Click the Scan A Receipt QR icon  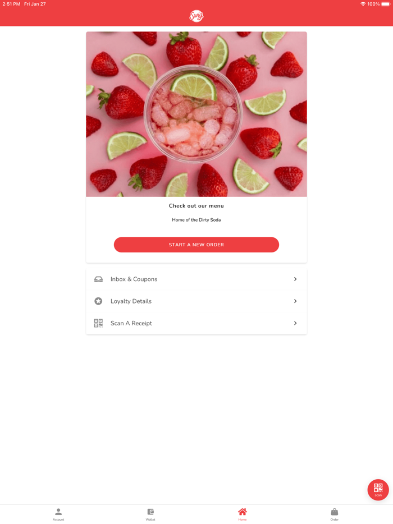coord(98,323)
